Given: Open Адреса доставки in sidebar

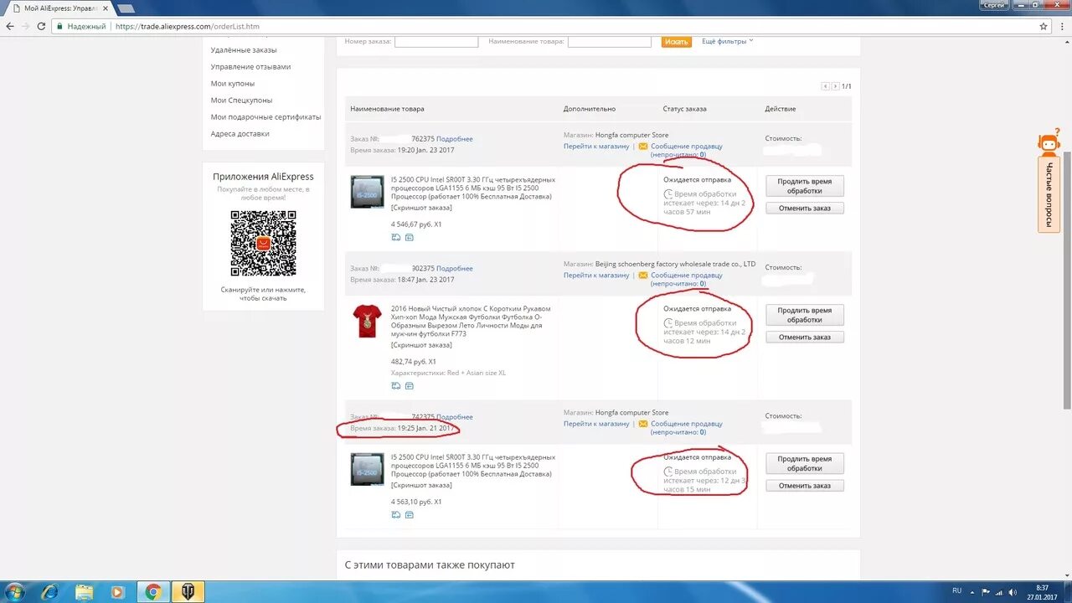Looking at the screenshot, I should point(240,134).
